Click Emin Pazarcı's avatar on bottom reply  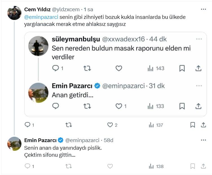(x=14, y=144)
